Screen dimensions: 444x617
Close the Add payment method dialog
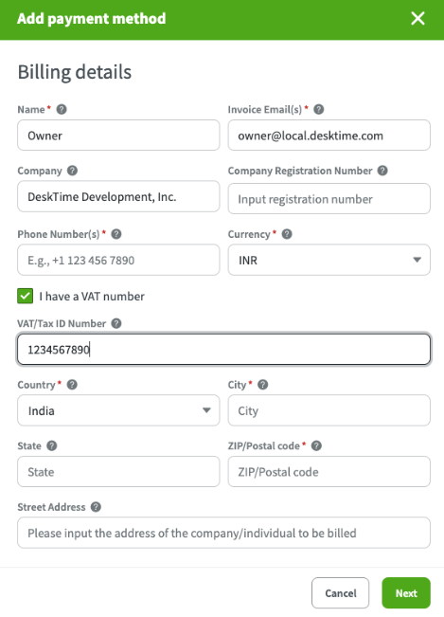click(417, 18)
